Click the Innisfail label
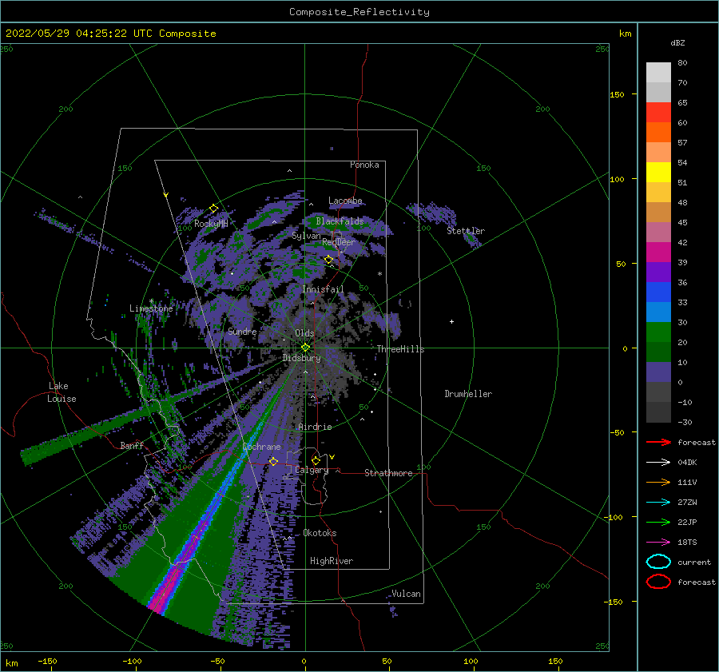This screenshot has width=719, height=672. tap(323, 289)
